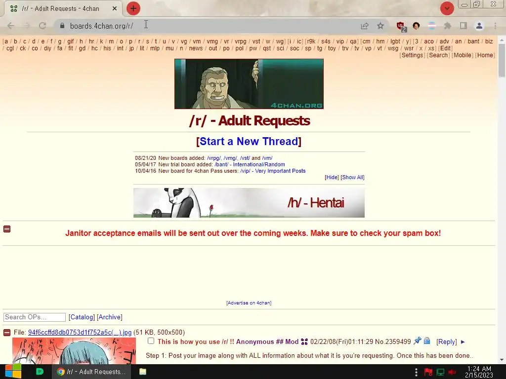Open the Catalog link
The height and width of the screenshot is (379, 506).
click(82, 317)
